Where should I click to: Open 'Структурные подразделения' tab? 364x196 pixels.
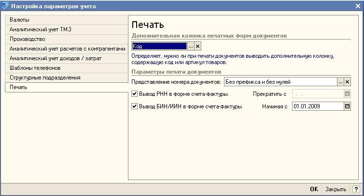45,78
